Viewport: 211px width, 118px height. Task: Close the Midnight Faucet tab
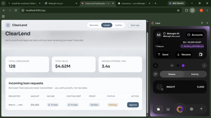point(76,3)
